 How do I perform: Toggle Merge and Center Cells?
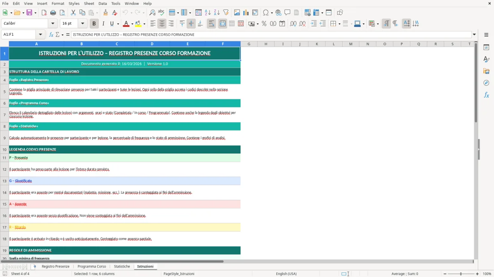click(x=222, y=24)
